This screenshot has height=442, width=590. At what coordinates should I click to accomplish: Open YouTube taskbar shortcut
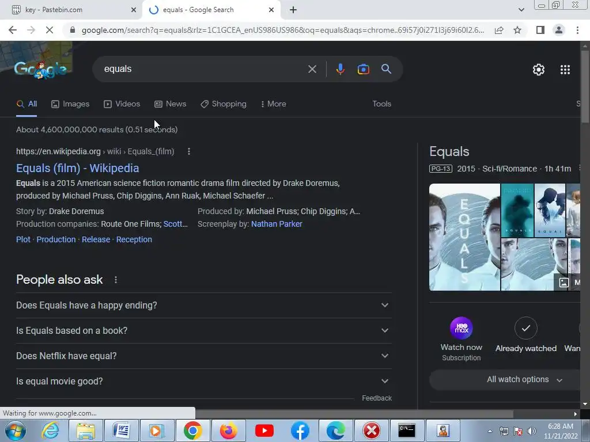point(264,430)
